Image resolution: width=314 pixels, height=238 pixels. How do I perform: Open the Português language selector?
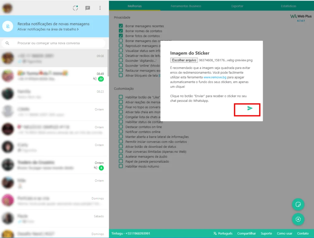[x=223, y=233]
